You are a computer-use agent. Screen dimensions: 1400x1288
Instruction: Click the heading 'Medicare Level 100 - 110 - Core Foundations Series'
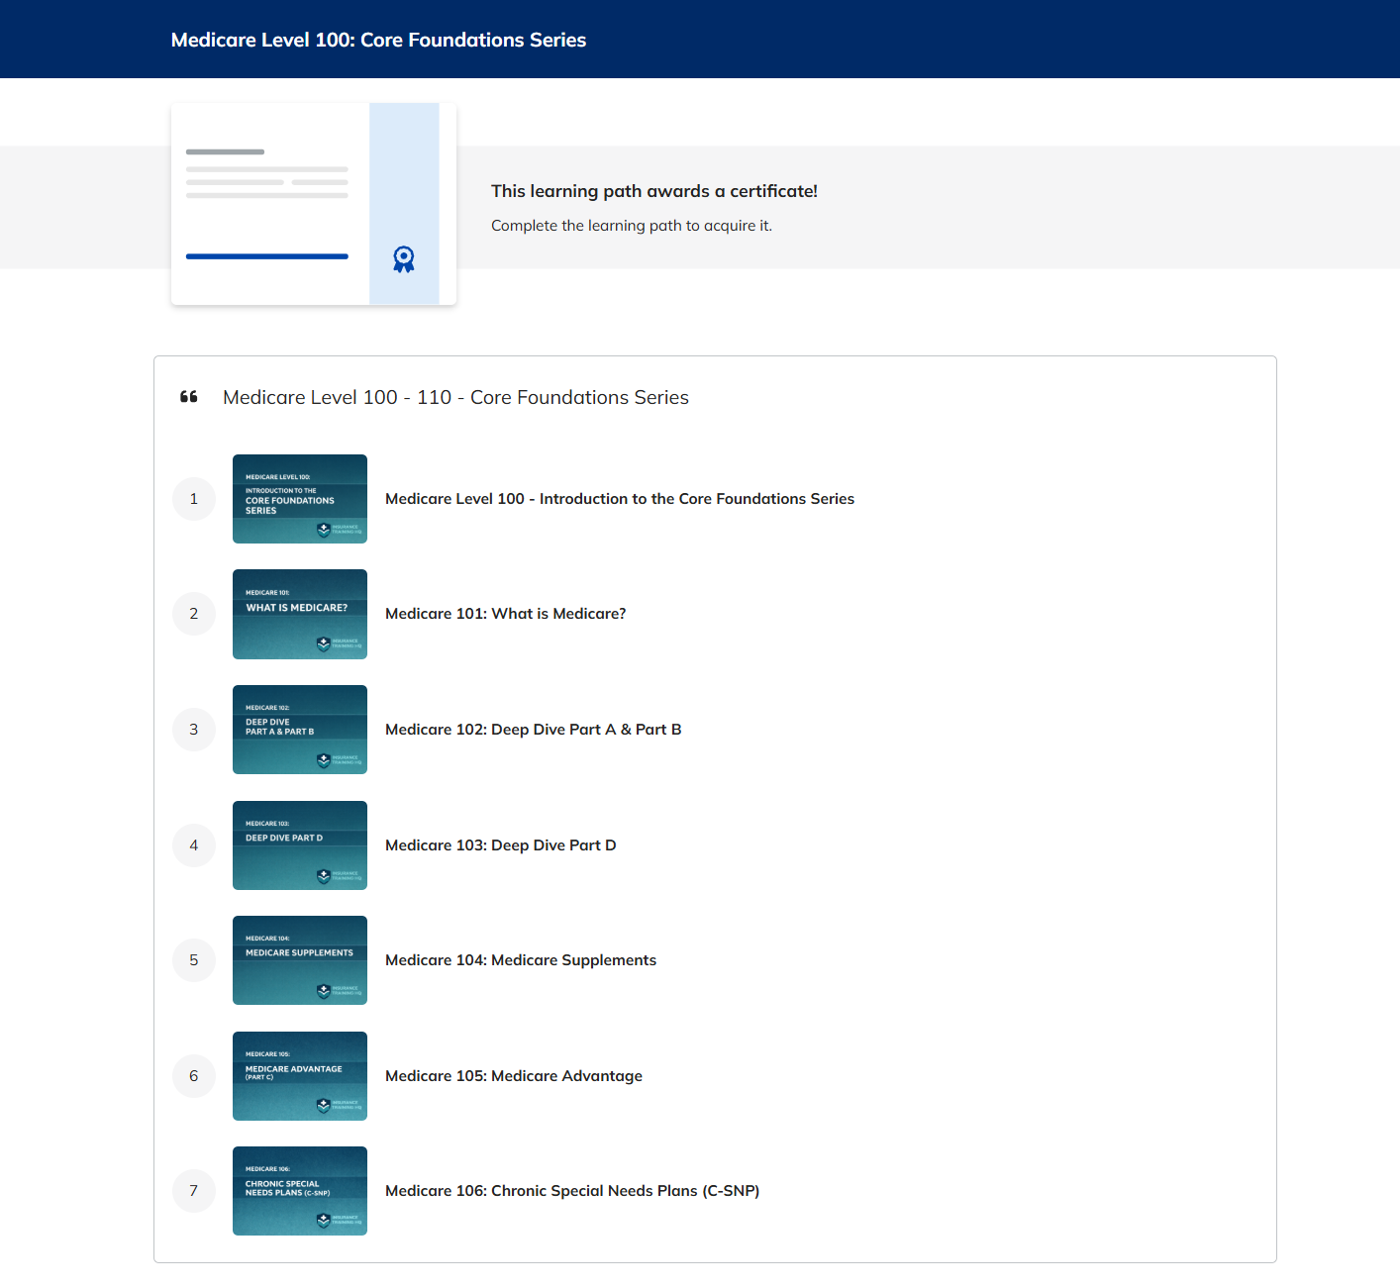tap(455, 397)
